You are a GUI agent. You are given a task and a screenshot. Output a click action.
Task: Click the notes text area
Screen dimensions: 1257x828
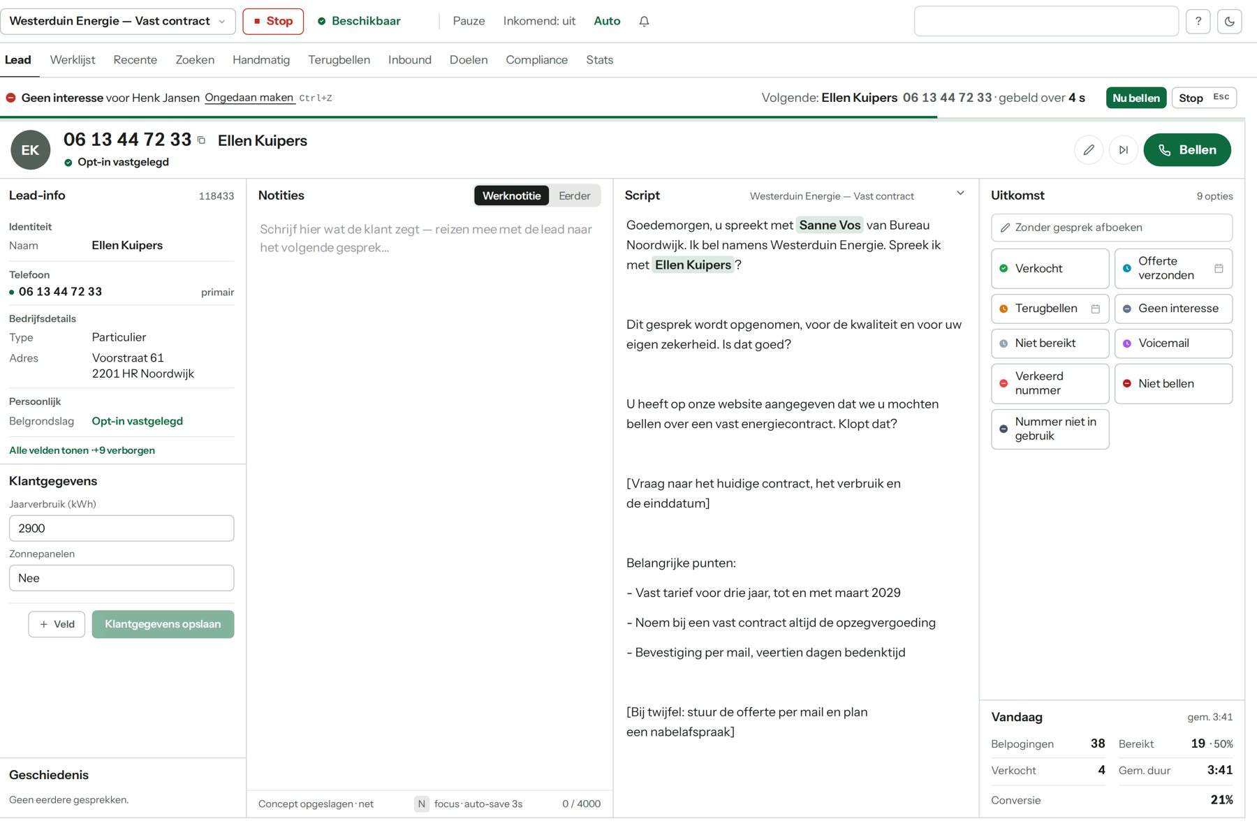(429, 503)
